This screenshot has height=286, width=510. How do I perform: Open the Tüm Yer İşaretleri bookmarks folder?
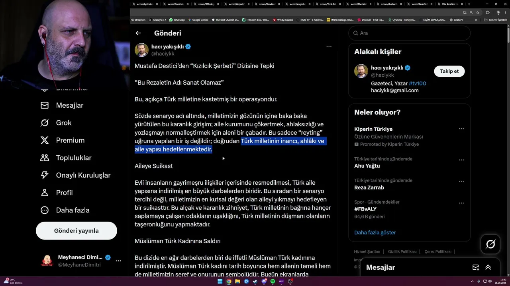click(495, 19)
